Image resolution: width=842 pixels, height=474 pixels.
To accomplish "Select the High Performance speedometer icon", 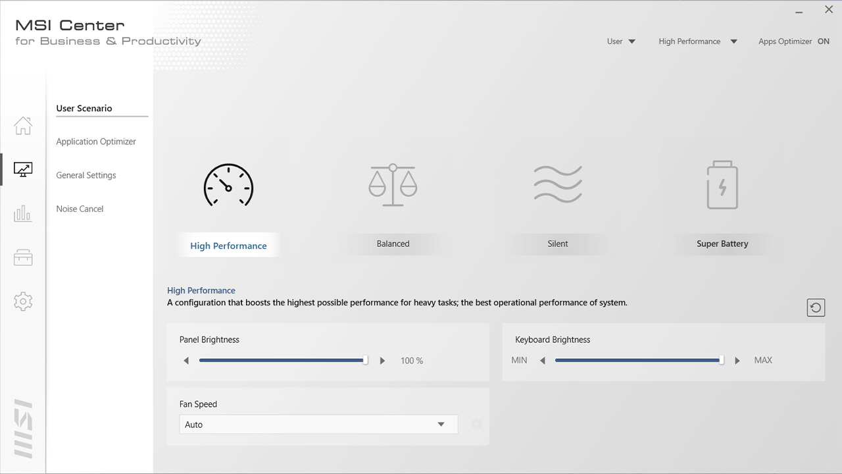I will coord(228,186).
